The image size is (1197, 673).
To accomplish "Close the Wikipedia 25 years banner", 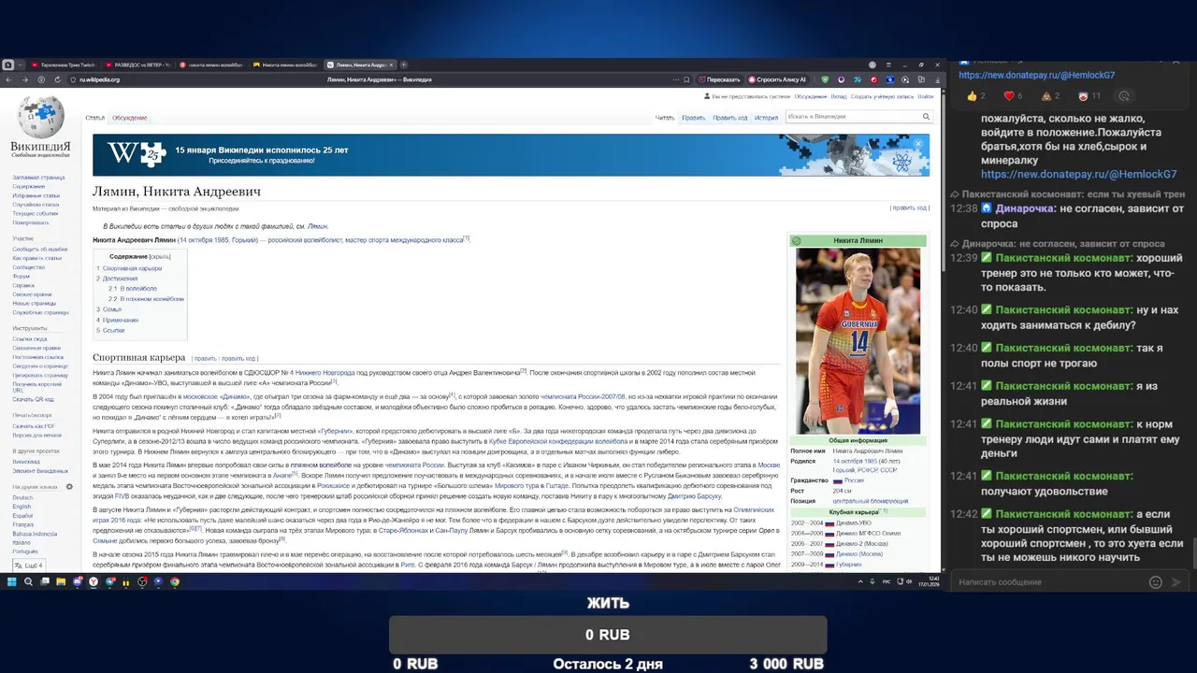I will (x=918, y=143).
